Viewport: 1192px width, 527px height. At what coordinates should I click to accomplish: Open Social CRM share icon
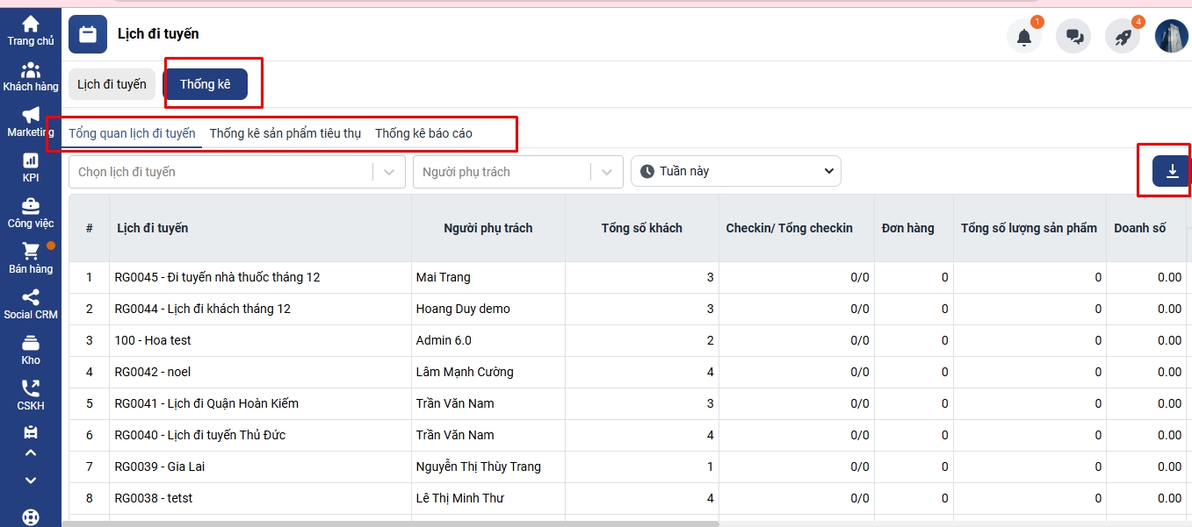tap(31, 304)
